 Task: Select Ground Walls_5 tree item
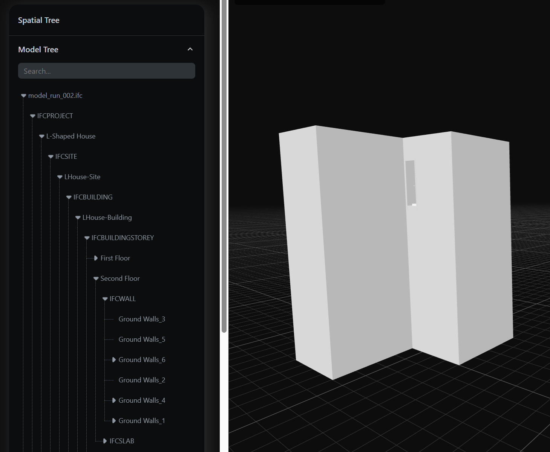142,339
